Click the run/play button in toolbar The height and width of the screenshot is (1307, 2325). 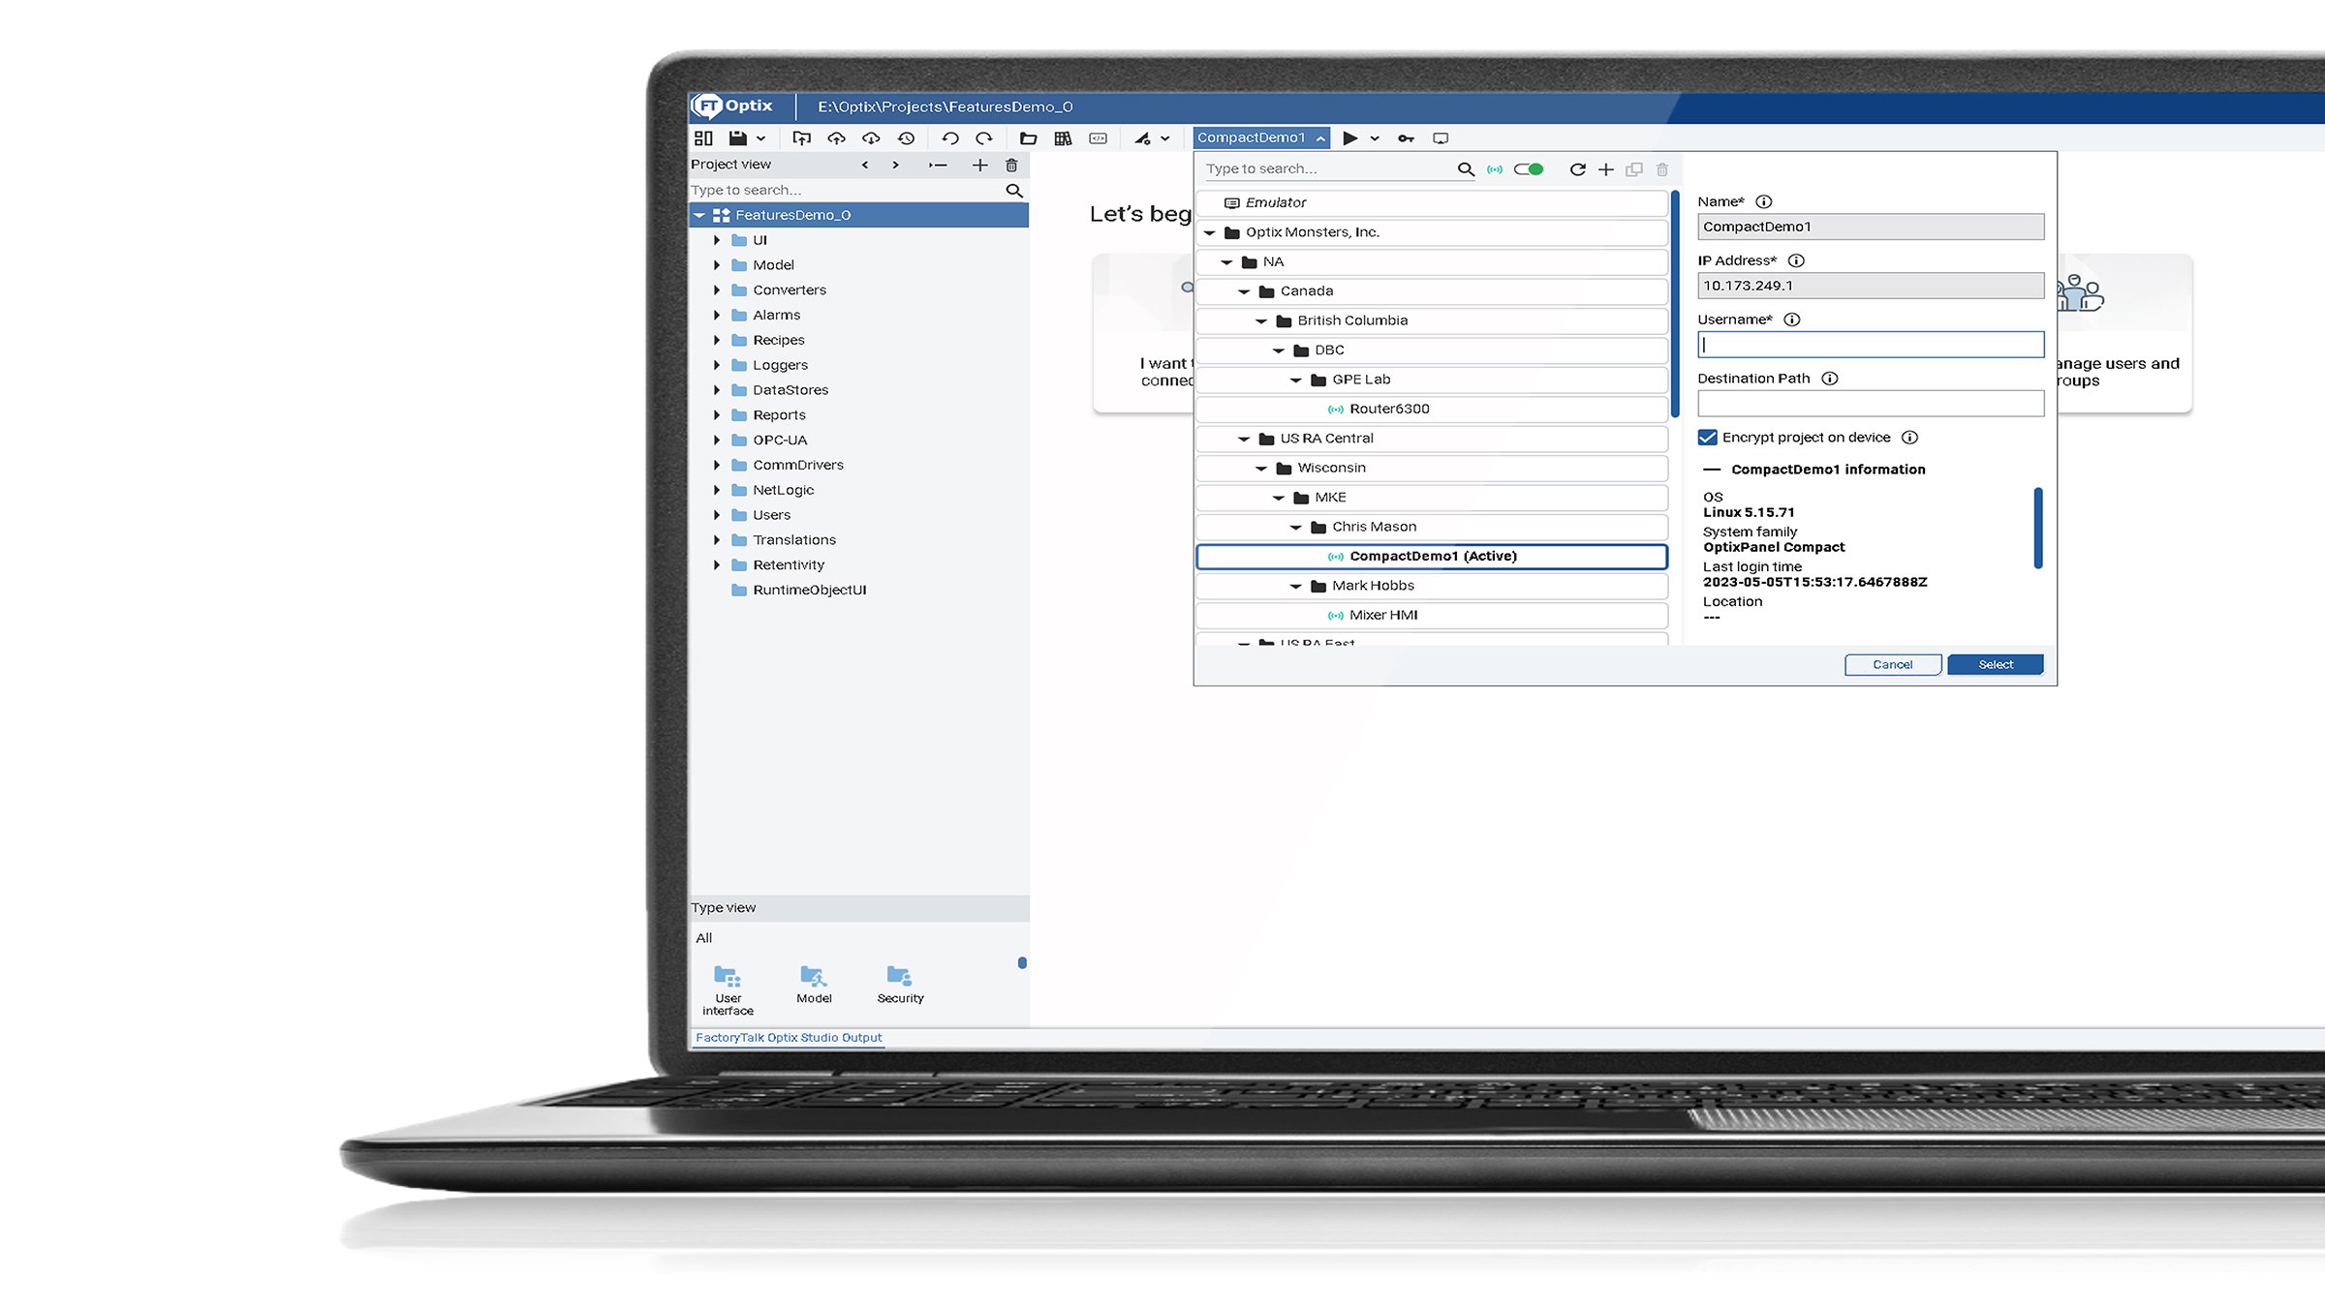[x=1349, y=137]
